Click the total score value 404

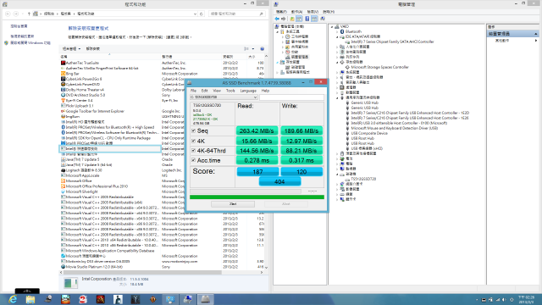279,181
